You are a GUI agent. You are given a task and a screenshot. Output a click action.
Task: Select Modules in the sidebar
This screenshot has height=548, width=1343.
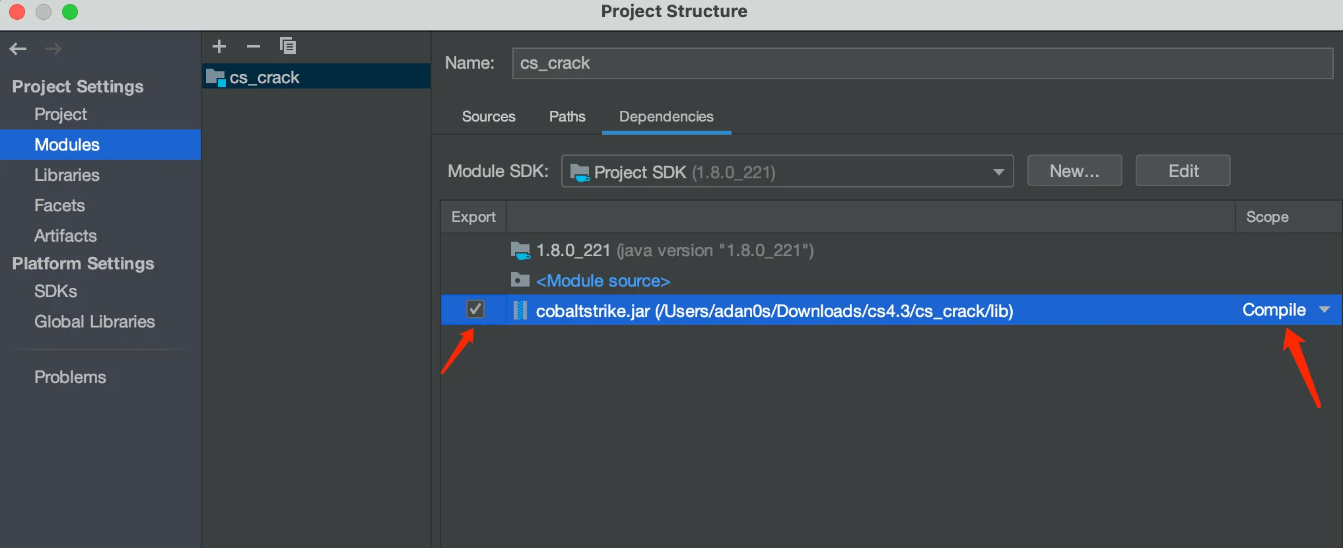[100, 145]
